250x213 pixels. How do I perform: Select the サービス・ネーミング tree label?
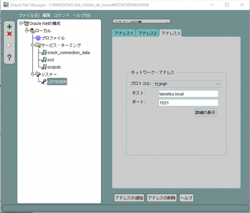click(x=61, y=45)
